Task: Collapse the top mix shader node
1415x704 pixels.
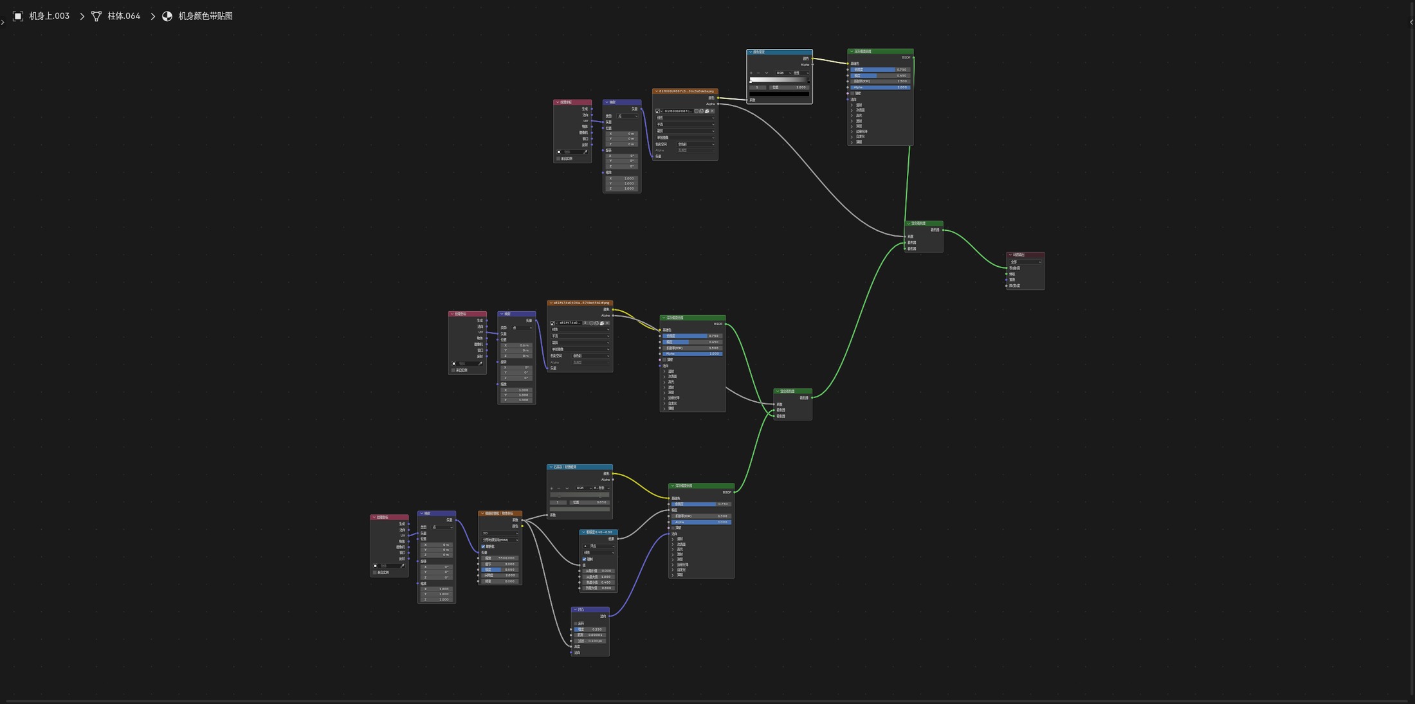Action: (909, 223)
